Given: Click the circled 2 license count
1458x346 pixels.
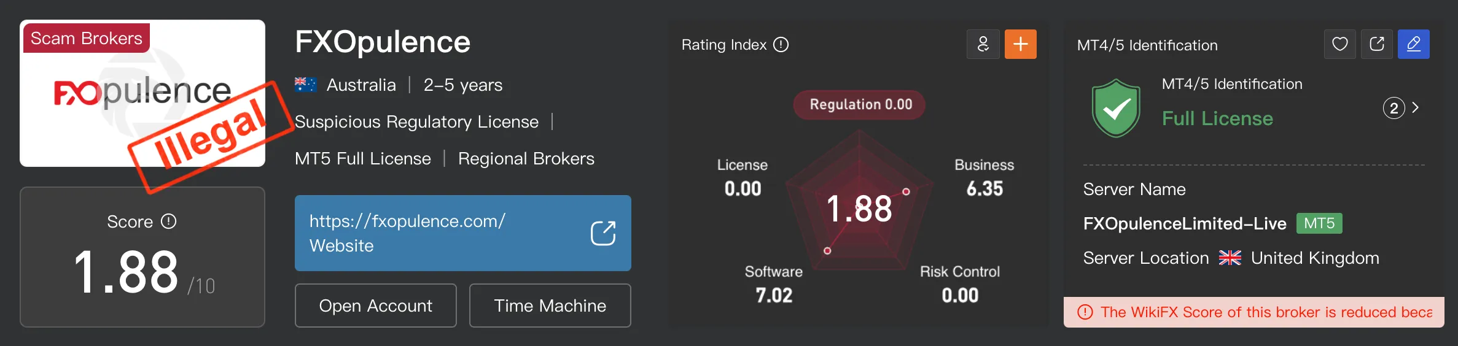Looking at the screenshot, I should click(x=1394, y=108).
